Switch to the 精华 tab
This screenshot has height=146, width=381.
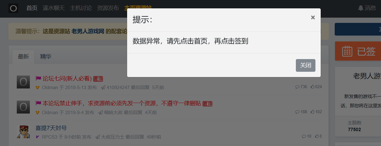coord(46,56)
